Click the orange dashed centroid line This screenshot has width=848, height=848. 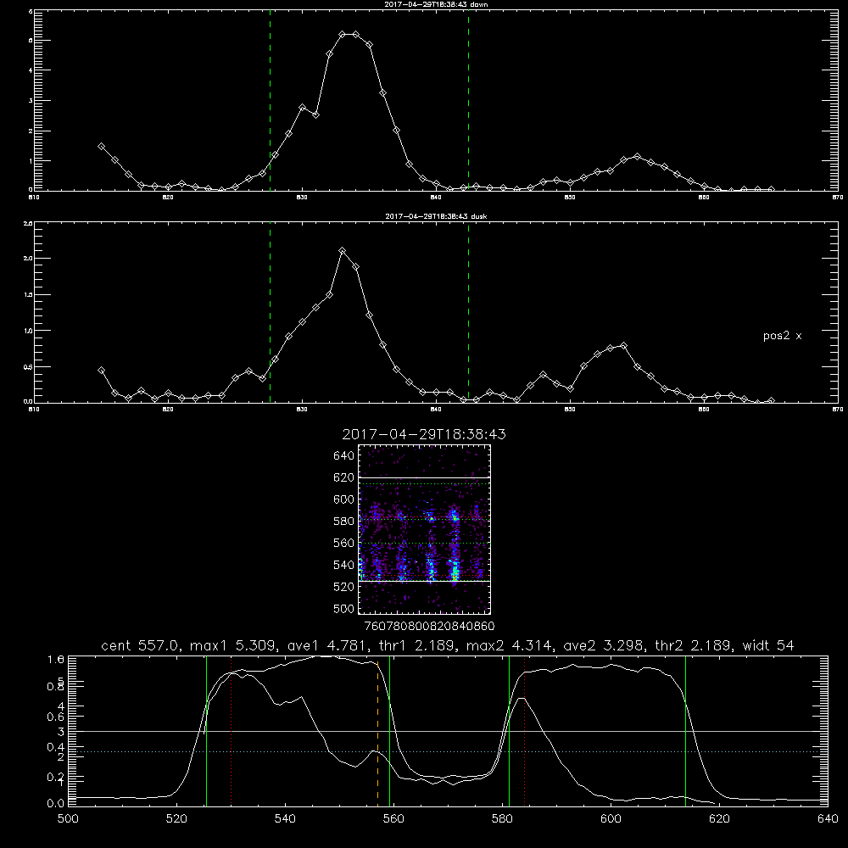377,730
